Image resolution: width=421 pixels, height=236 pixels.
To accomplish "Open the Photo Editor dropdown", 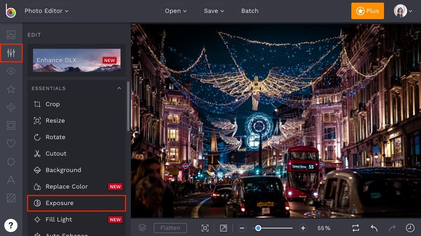I will pyautogui.click(x=47, y=11).
